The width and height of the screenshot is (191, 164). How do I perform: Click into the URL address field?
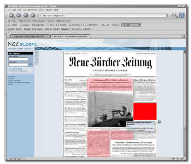(103, 16)
